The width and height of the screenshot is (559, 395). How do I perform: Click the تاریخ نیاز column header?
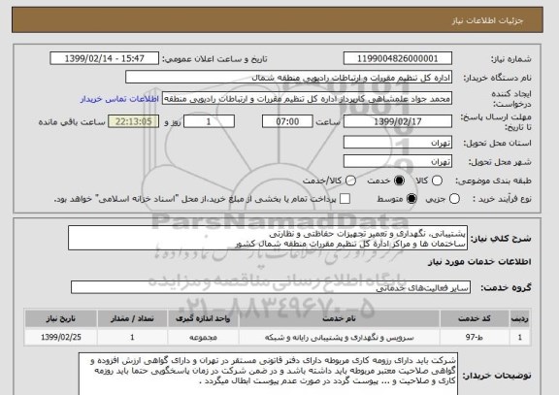60,318
